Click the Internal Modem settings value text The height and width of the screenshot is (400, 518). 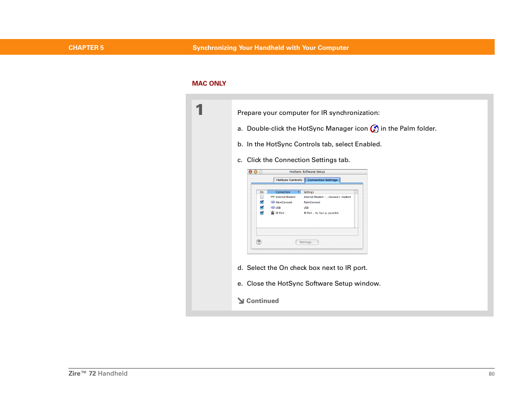coord(327,197)
